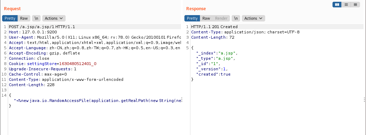Screen dimensions: 366x135
Task: Click the Response panel heading
Action: [196, 8]
